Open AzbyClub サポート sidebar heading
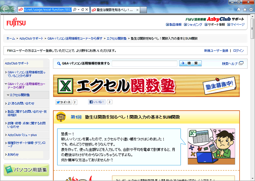The image size is (255, 181). (17, 64)
